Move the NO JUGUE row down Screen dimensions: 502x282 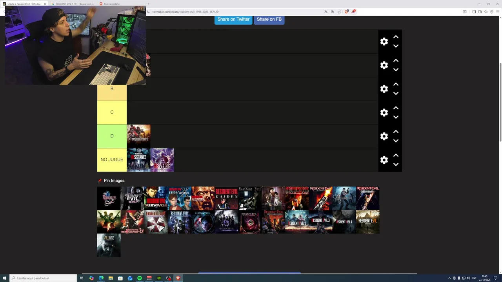pos(396,164)
